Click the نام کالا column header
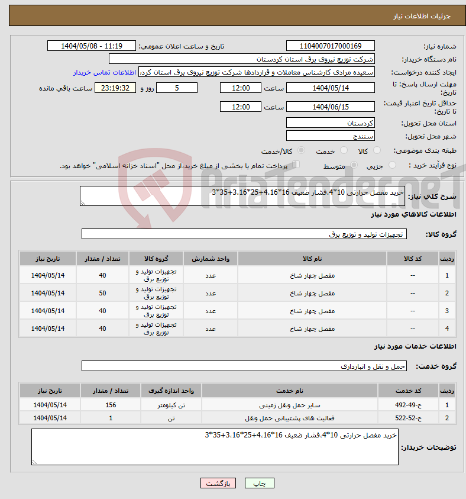466x499 pixels. [x=312, y=259]
